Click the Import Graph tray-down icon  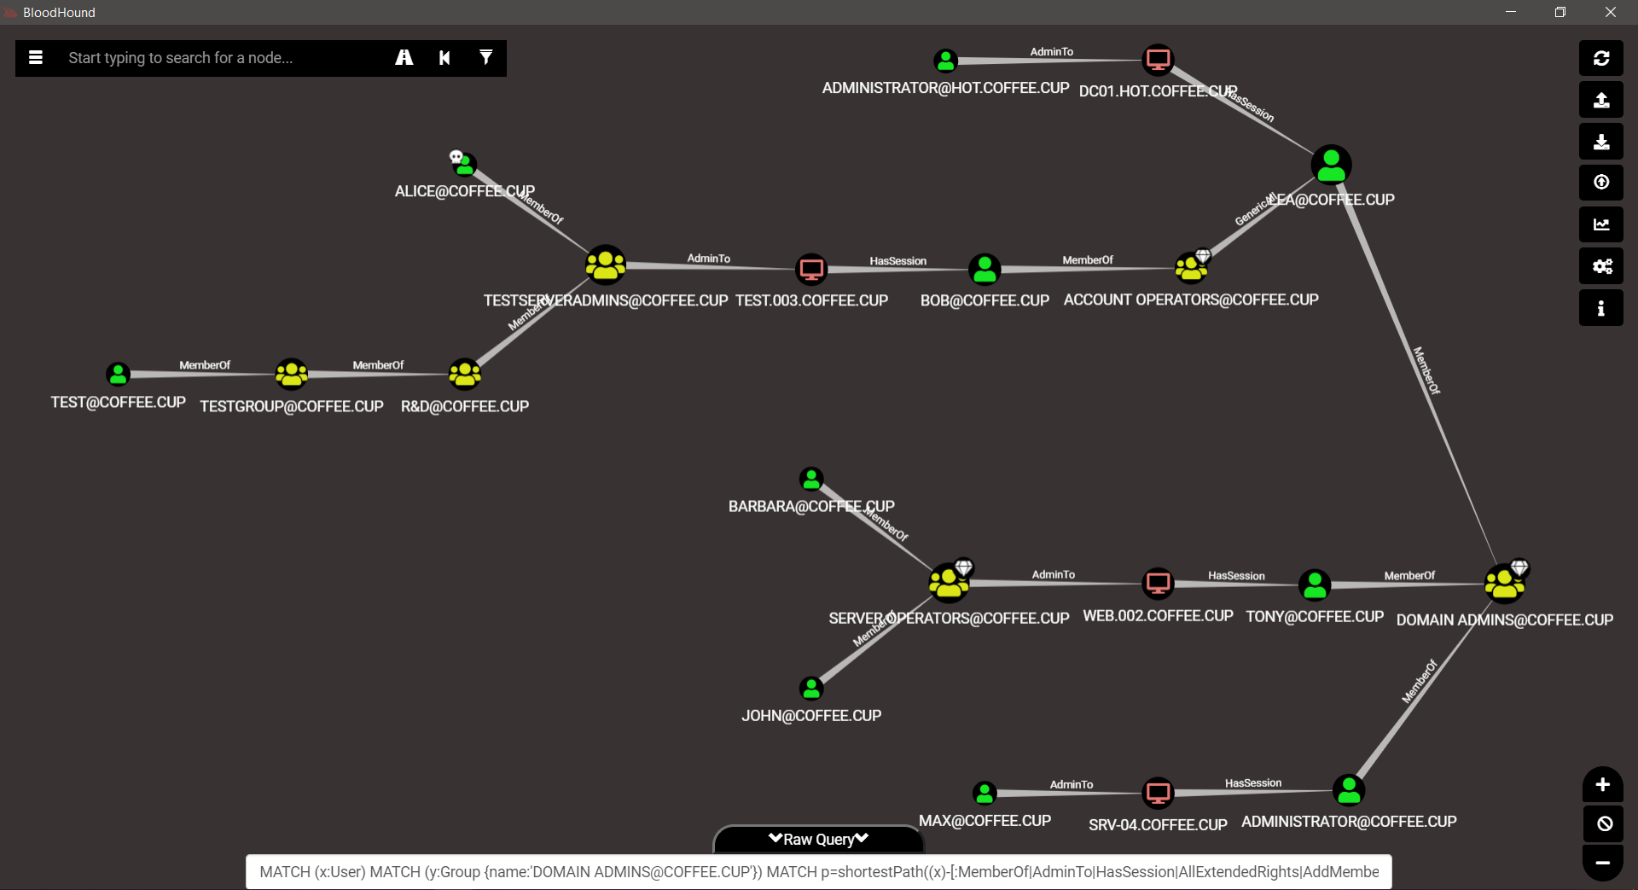pyautogui.click(x=1601, y=142)
